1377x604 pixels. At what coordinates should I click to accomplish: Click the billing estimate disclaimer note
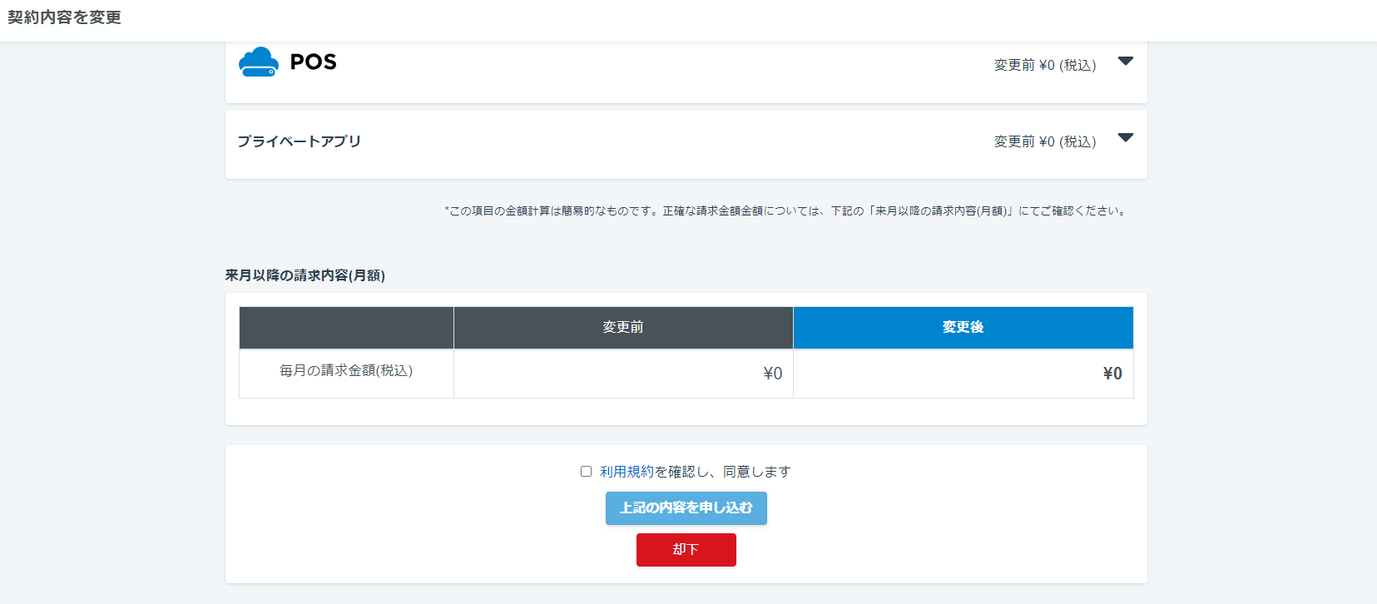pyautogui.click(x=786, y=211)
